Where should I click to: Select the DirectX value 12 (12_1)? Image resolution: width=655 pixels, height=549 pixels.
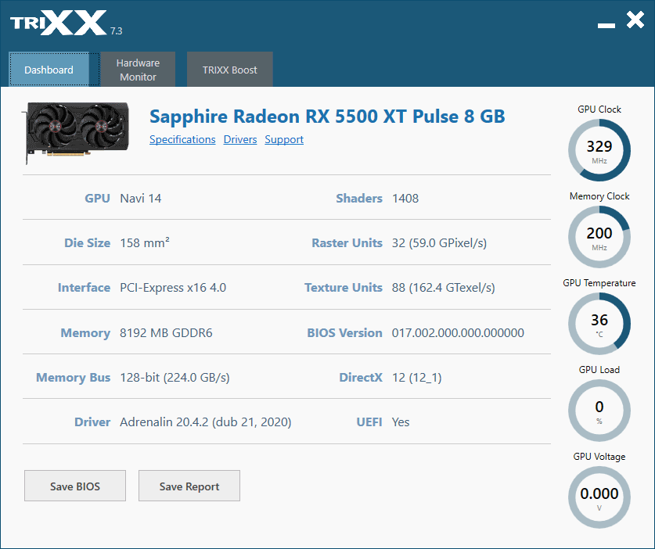417,378
